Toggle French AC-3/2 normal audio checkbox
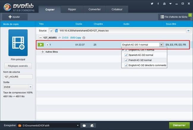Viewport: 193px width, 130px height. (126, 60)
